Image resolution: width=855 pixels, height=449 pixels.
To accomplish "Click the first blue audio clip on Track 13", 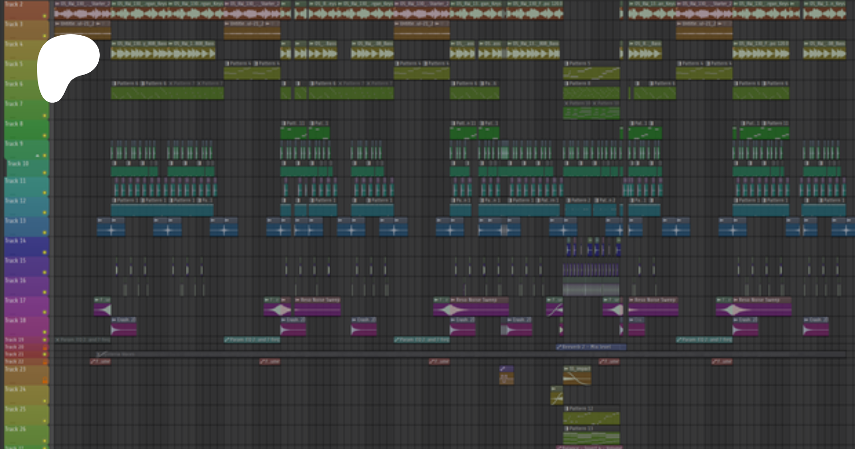I will pos(111,230).
